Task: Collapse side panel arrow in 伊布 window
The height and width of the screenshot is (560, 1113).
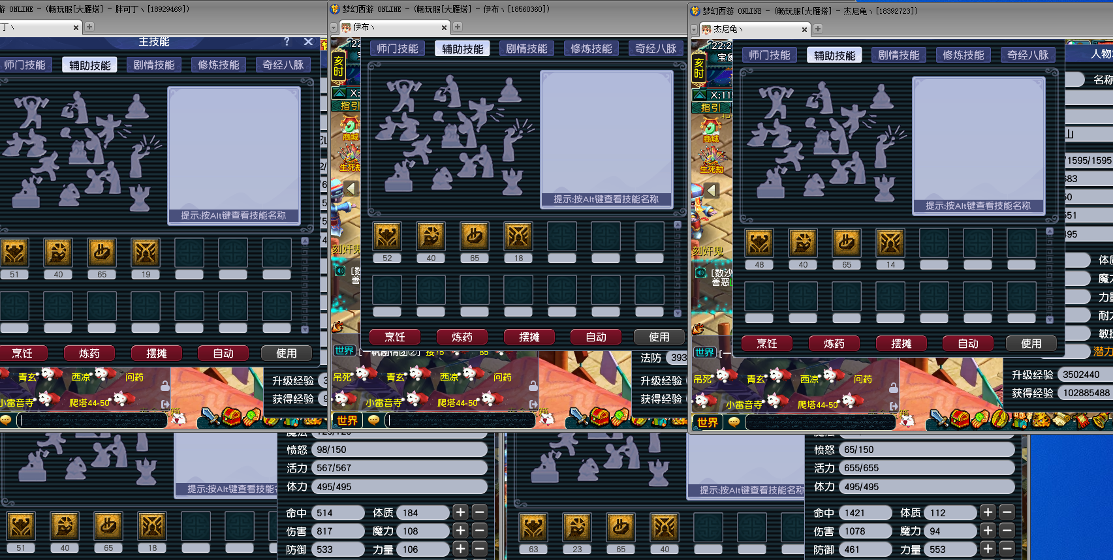Action: click(x=351, y=189)
